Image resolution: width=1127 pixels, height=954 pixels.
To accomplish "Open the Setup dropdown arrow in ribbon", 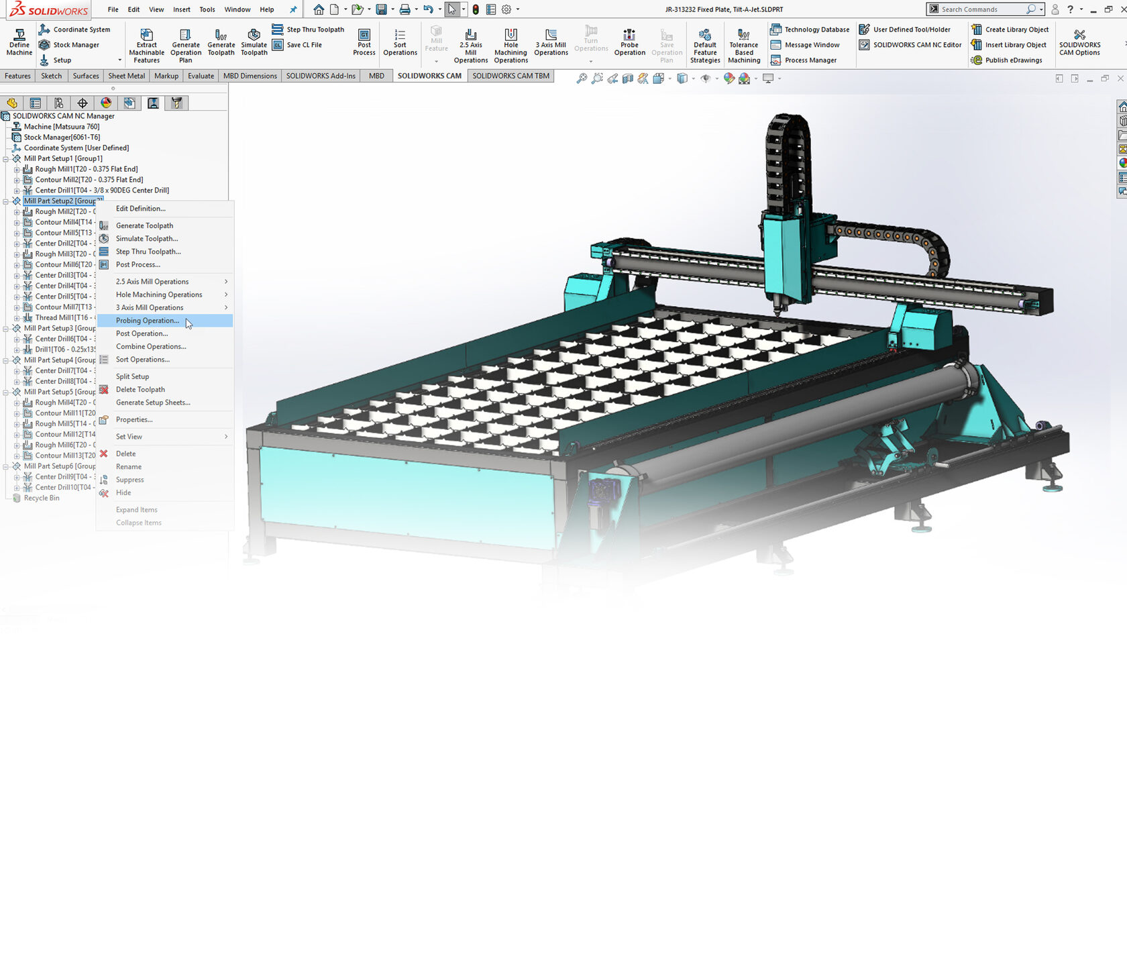I will tap(120, 60).
